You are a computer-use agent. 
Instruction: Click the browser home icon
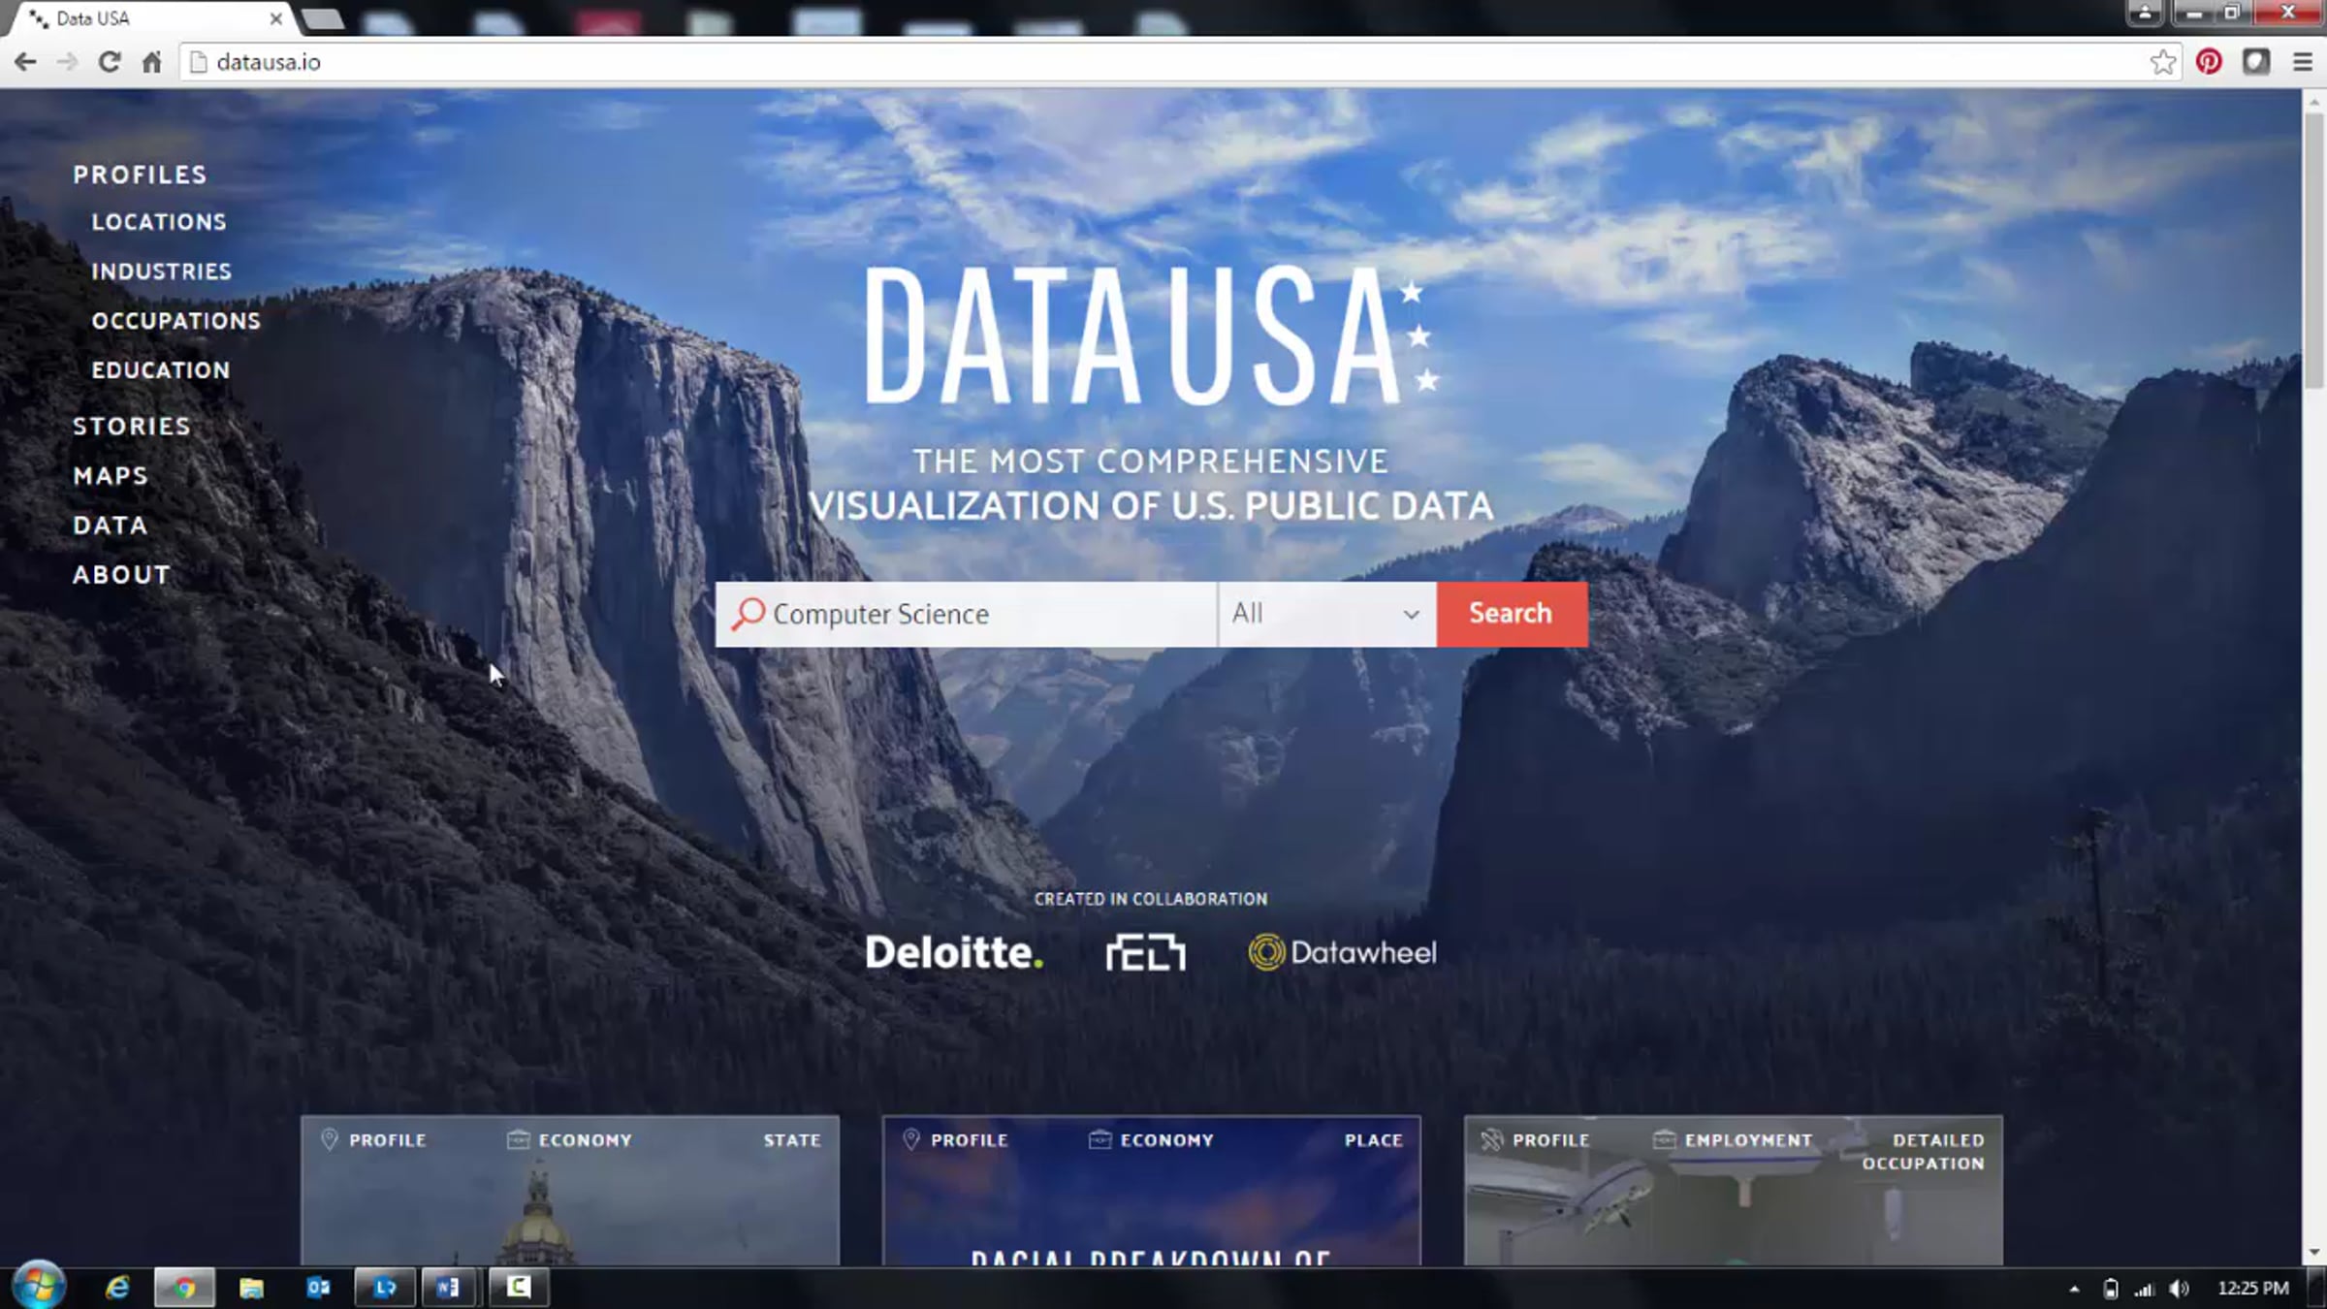151,62
